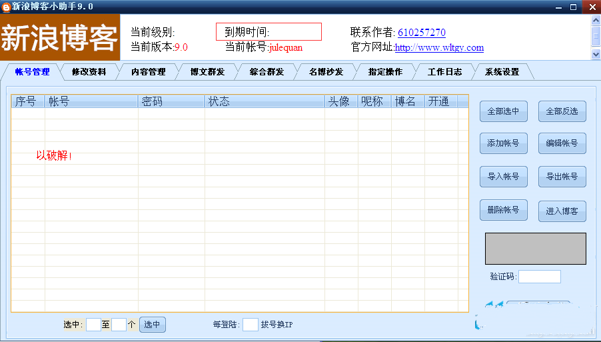The width and height of the screenshot is (601, 342).
Task: Go to the 博文群发 tab
Action: 207,72
